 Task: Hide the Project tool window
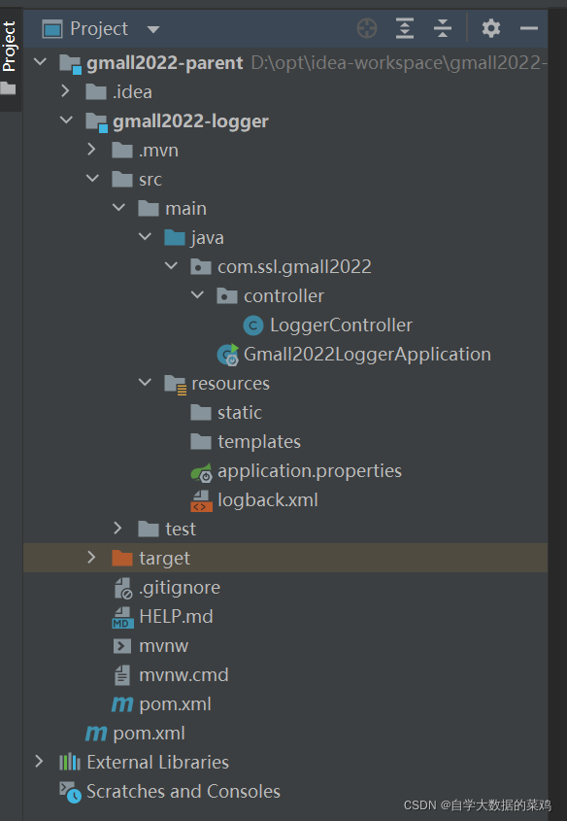point(529,28)
